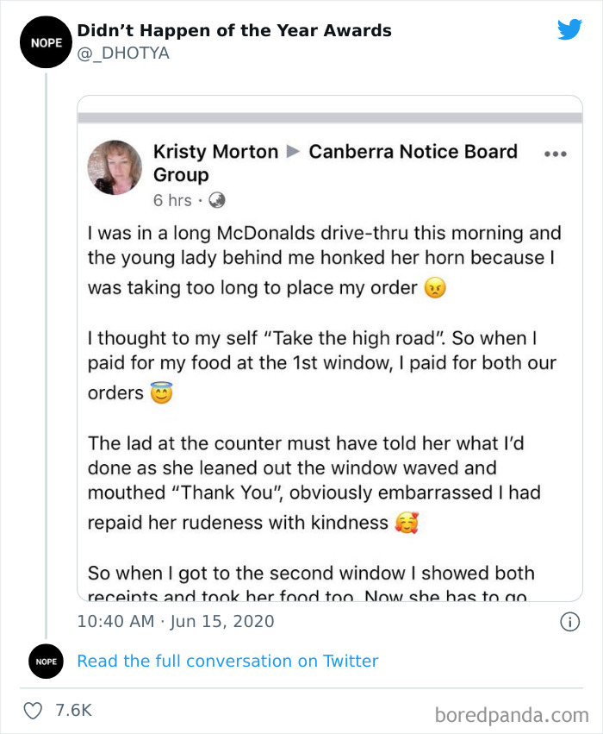
Task: Click "Didn't Happen of the Year Awards" name
Action: click(234, 31)
